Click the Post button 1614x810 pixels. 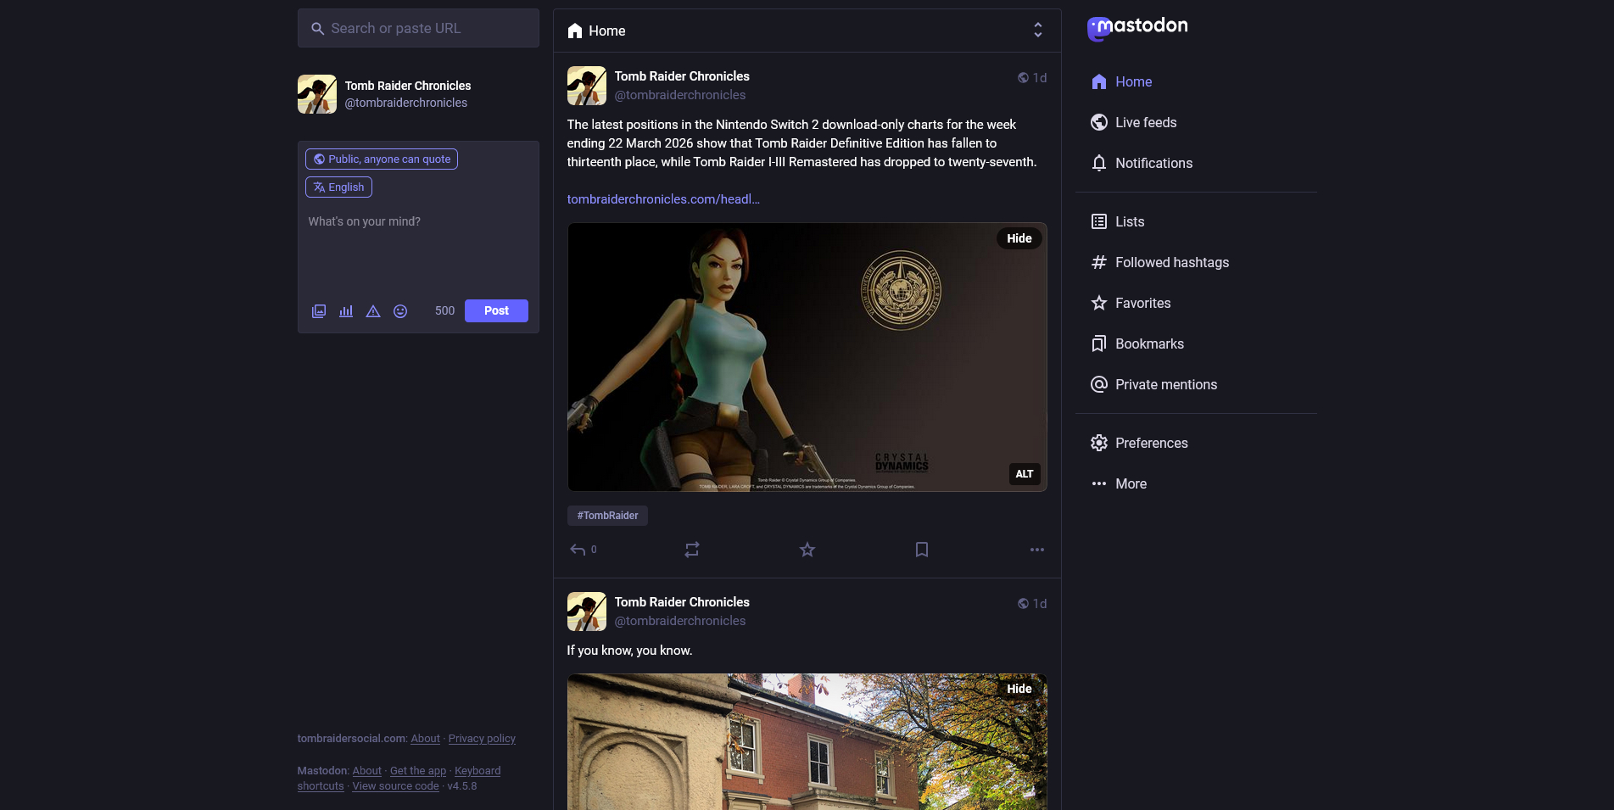(496, 310)
